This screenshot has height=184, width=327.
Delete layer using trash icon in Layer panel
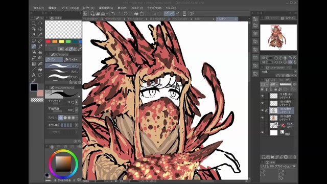(295, 157)
